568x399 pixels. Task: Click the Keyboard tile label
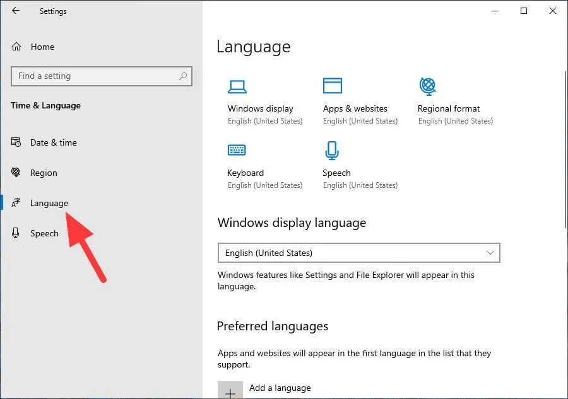pos(246,173)
